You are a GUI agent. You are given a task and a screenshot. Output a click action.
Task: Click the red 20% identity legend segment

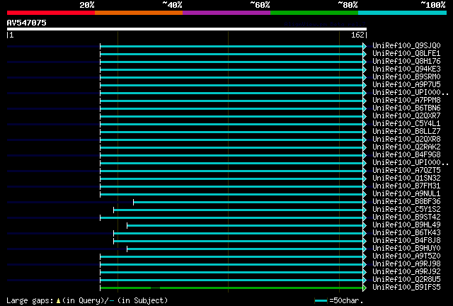tap(51, 13)
